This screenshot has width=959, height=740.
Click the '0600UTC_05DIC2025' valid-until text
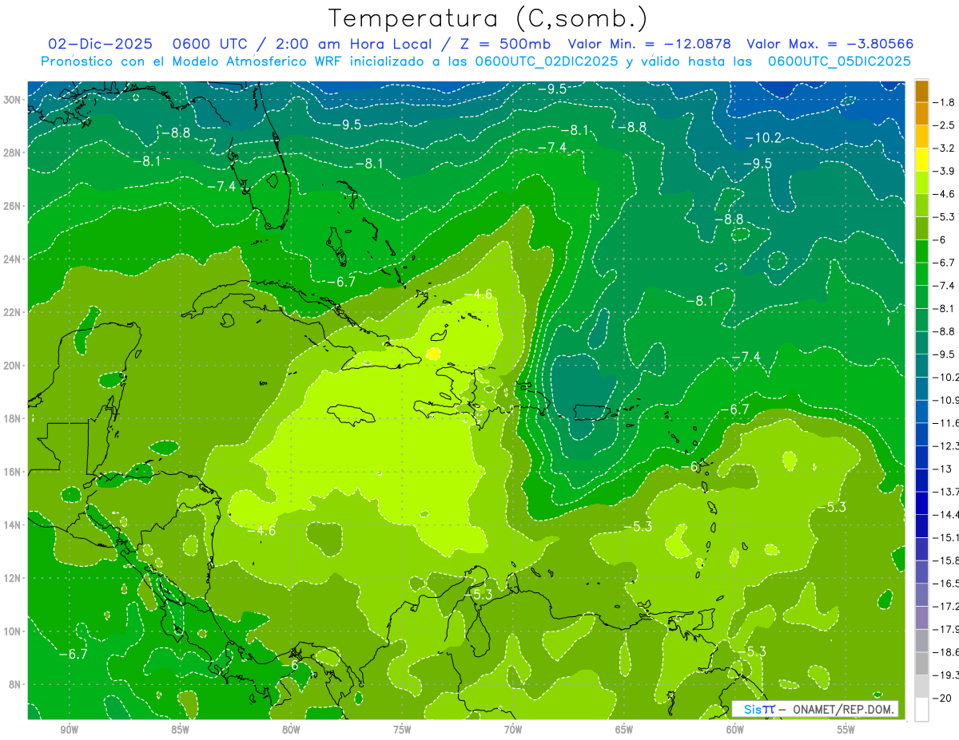point(839,61)
